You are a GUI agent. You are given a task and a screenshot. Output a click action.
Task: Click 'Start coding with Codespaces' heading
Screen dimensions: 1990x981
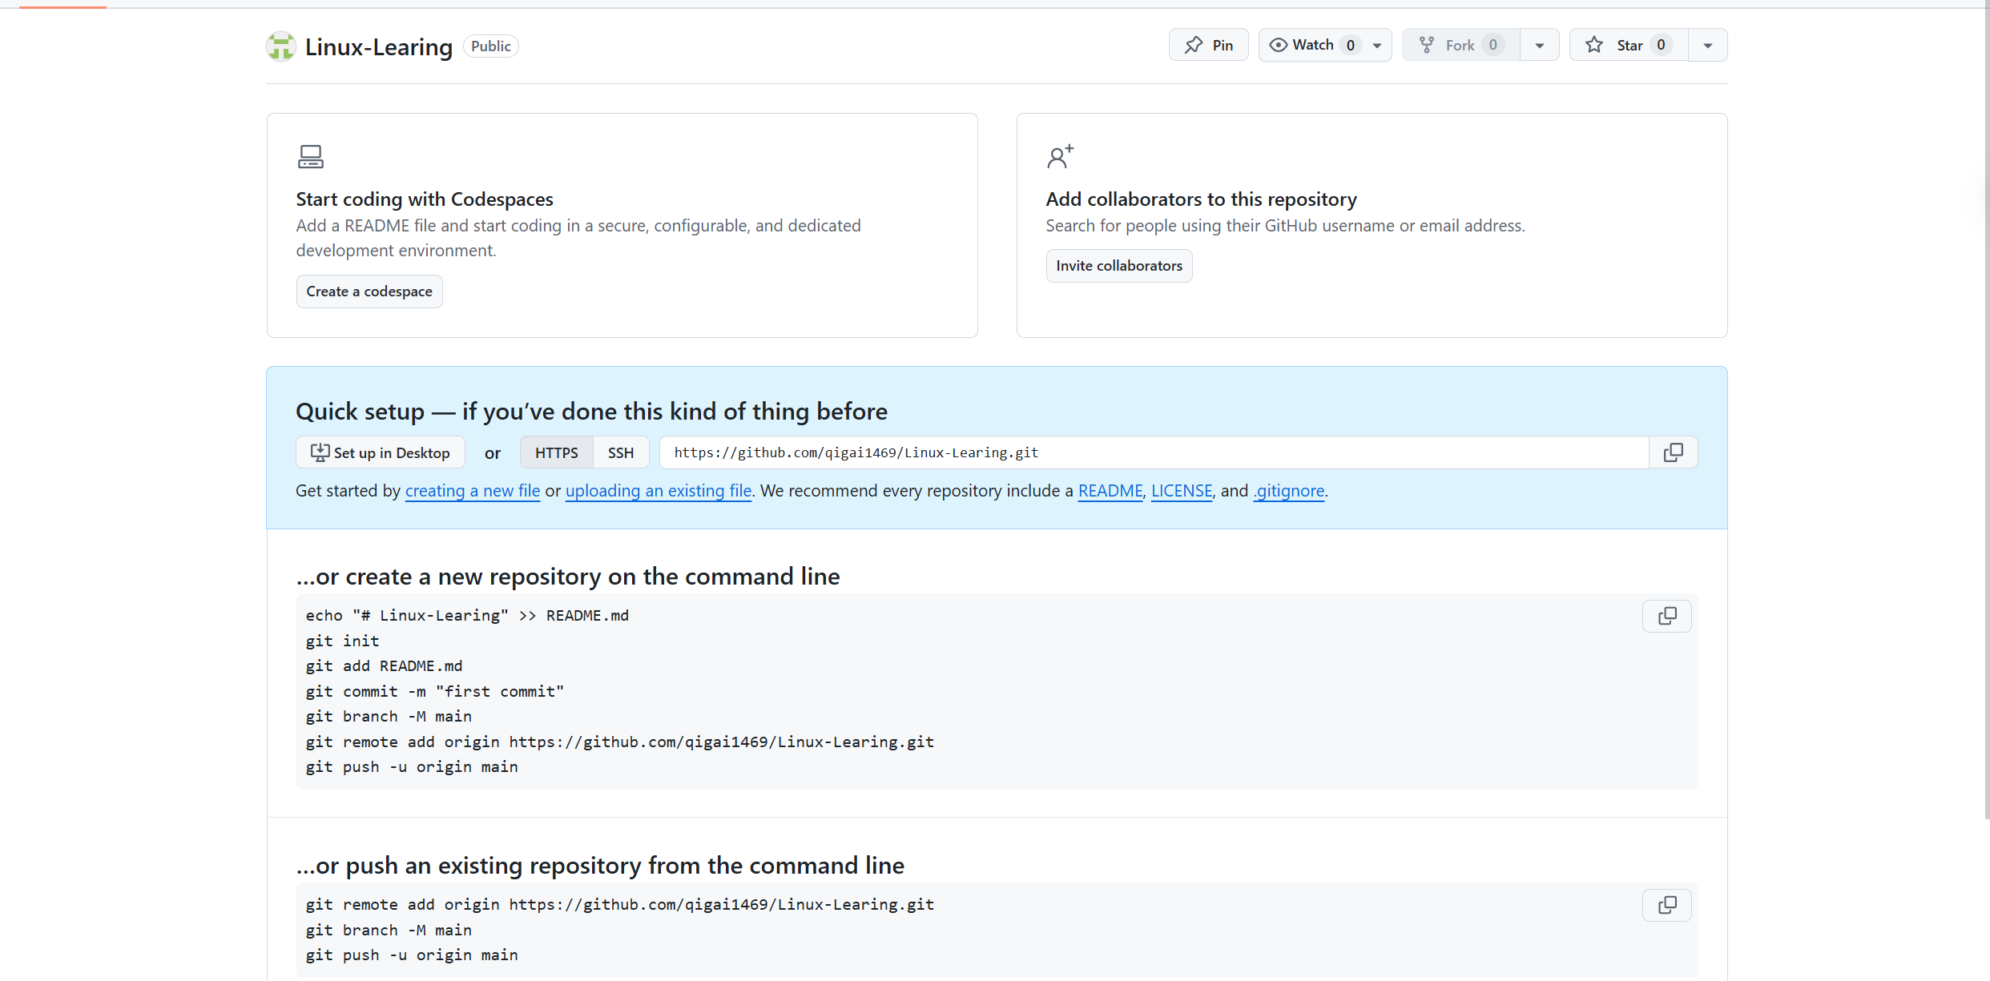[425, 199]
